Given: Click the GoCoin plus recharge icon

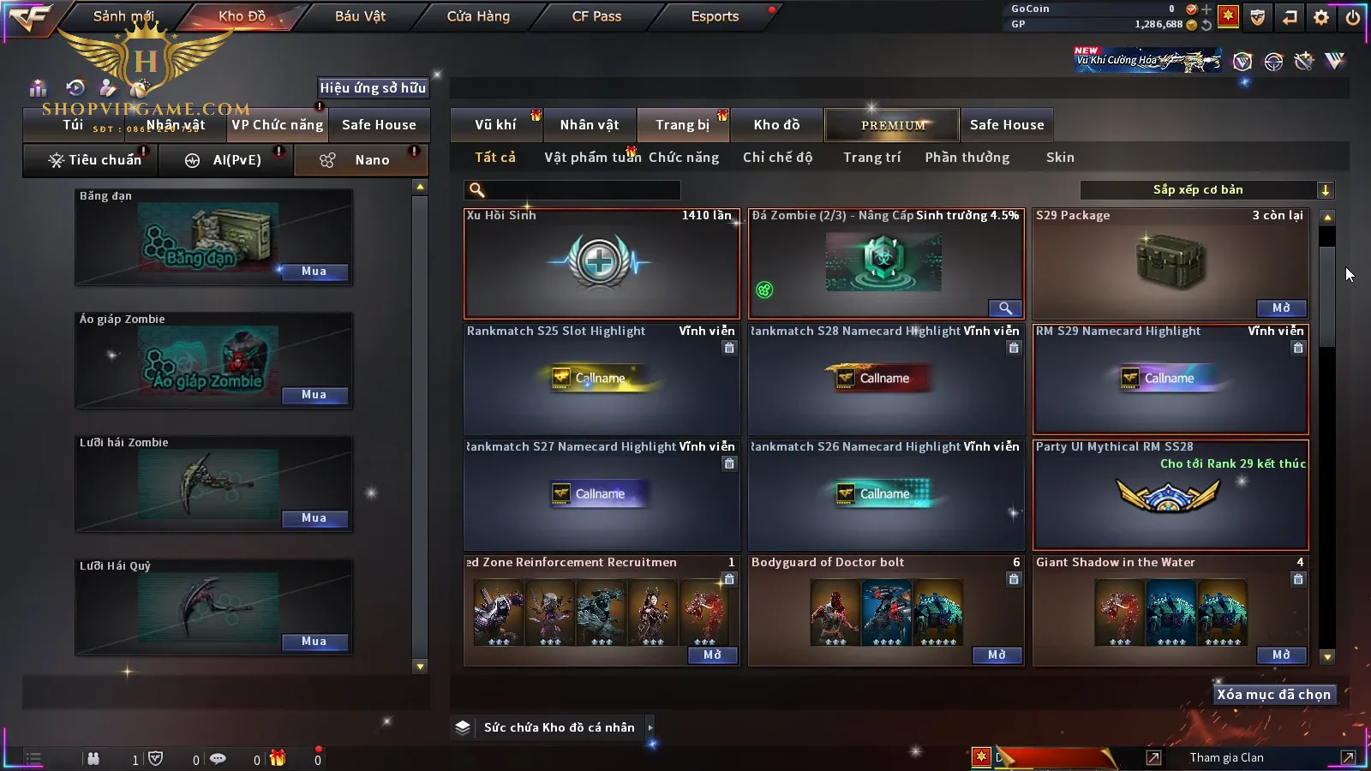Looking at the screenshot, I should pos(1206,9).
